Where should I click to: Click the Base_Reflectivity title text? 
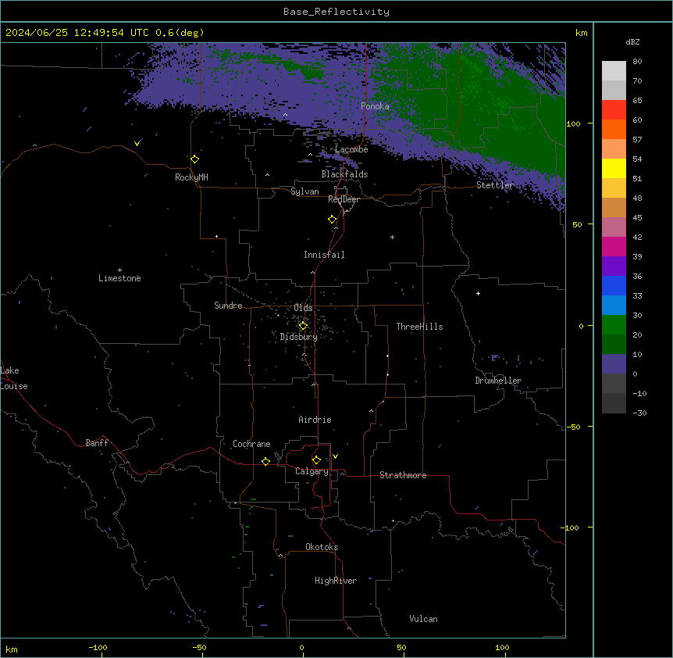click(x=336, y=12)
